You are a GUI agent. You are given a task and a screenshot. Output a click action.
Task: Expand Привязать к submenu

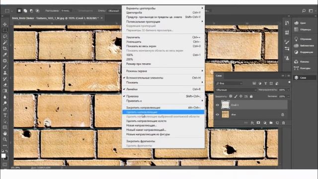click(x=163, y=101)
